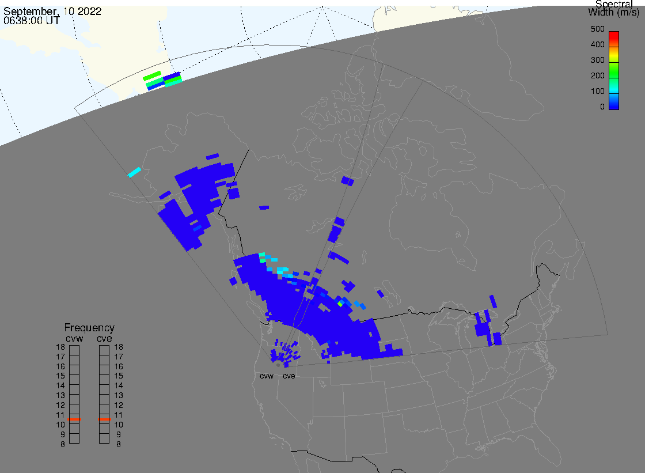Click the cyan scatter cell over western Alaska
Image resolution: width=645 pixels, height=473 pixels.
tap(135, 172)
